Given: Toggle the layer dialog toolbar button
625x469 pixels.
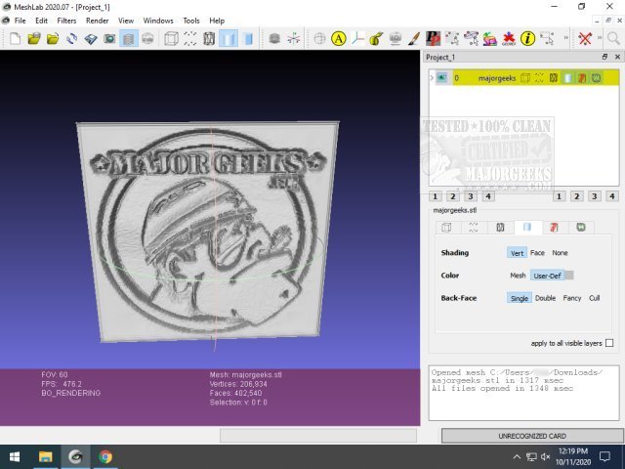Looking at the screenshot, I should coord(128,39).
